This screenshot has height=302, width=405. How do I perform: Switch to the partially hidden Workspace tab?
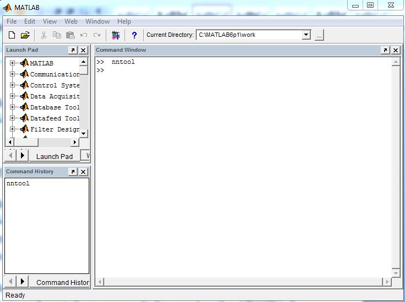point(85,155)
